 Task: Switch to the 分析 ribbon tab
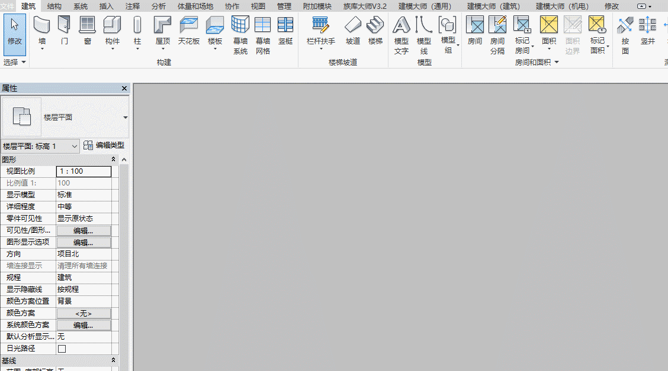(x=159, y=6)
